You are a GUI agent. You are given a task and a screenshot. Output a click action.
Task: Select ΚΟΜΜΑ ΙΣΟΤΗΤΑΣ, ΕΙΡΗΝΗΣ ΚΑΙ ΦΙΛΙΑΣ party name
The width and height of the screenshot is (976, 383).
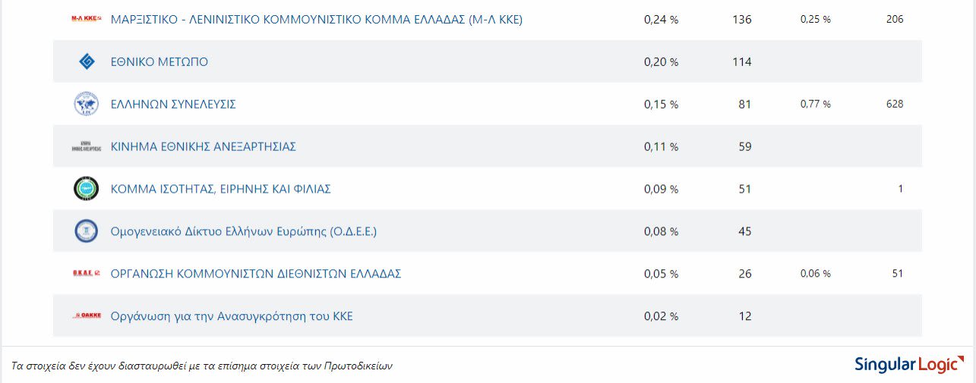point(220,189)
